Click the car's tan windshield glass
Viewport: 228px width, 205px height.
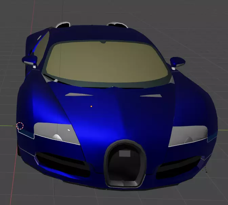(107, 63)
